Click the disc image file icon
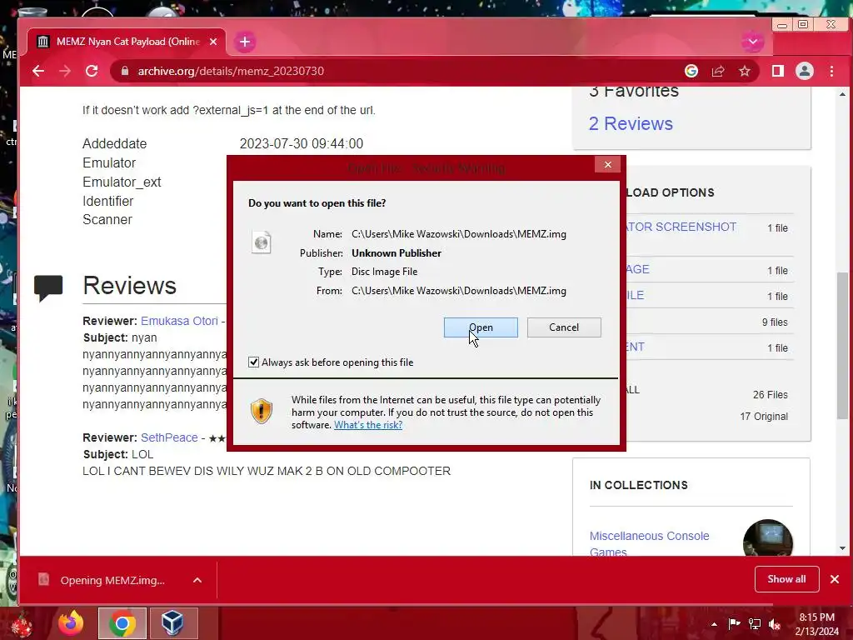The width and height of the screenshot is (853, 640). pyautogui.click(x=261, y=242)
